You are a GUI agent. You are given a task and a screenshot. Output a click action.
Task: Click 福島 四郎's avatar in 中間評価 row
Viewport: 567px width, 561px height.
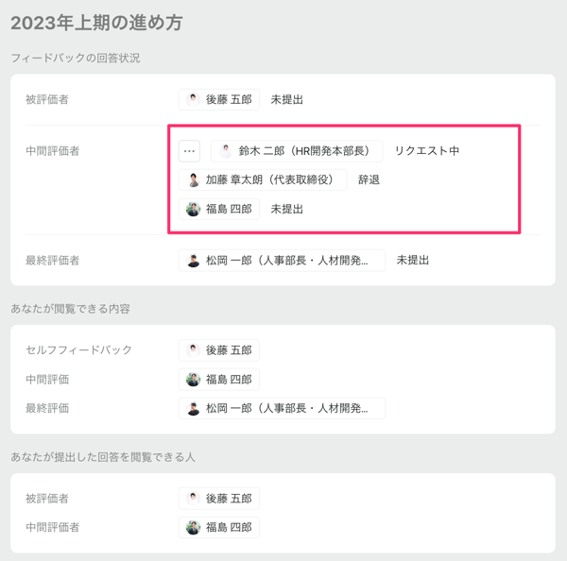click(x=193, y=380)
